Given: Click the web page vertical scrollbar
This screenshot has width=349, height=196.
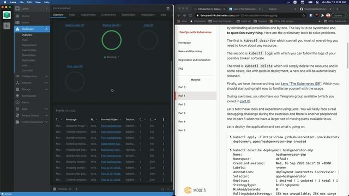Looking at the screenshot, I should (x=347, y=56).
